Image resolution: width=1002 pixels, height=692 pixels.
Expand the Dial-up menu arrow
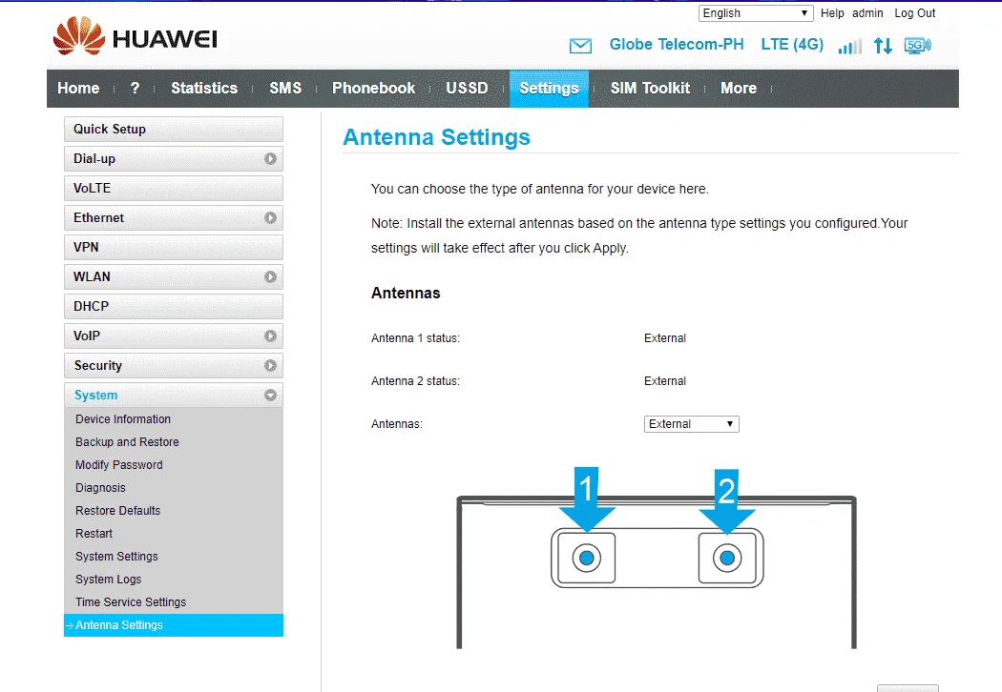pyautogui.click(x=270, y=159)
